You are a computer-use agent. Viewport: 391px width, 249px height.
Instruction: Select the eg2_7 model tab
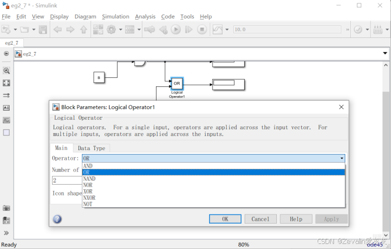click(x=11, y=43)
